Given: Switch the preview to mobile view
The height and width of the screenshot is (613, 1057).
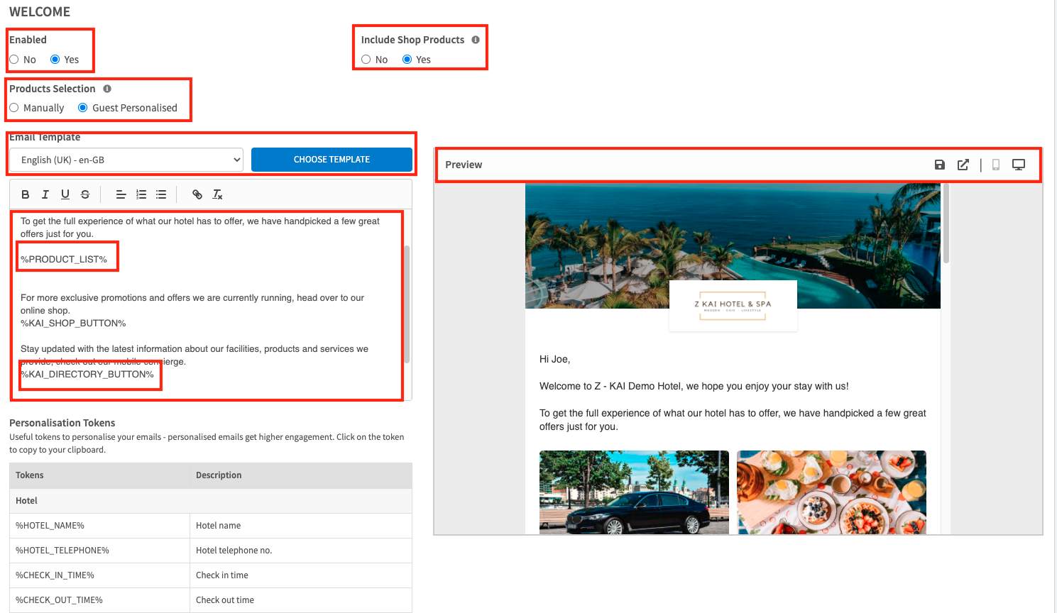Looking at the screenshot, I should (996, 165).
